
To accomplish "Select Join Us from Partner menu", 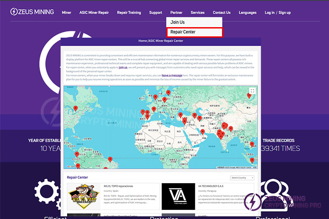I will tap(178, 22).
